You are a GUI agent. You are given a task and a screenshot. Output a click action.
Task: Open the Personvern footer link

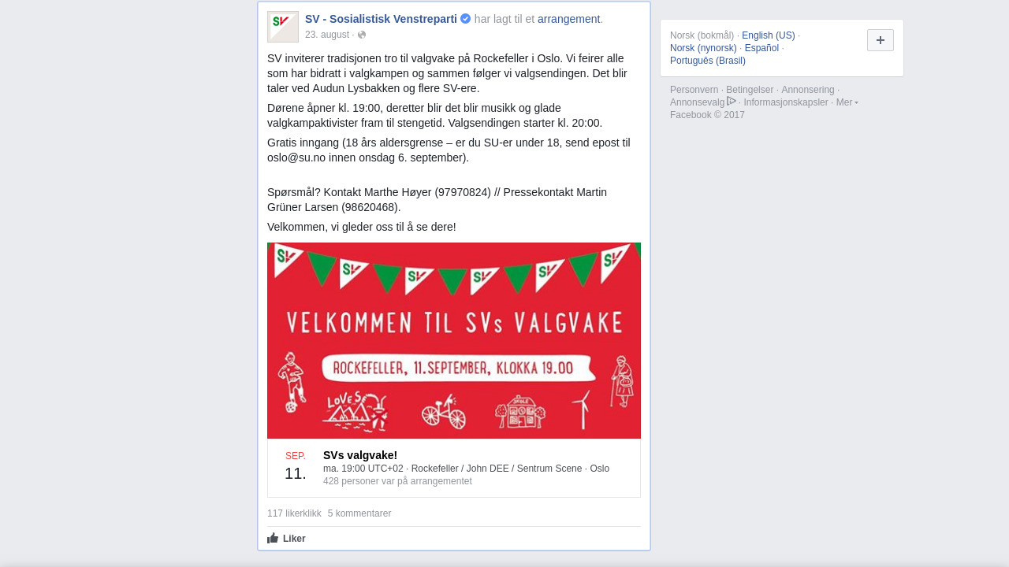coord(694,90)
